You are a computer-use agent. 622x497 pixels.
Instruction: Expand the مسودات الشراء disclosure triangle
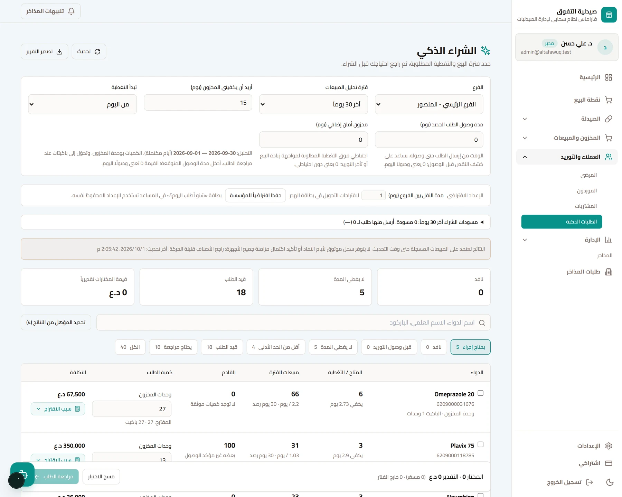(x=482, y=222)
